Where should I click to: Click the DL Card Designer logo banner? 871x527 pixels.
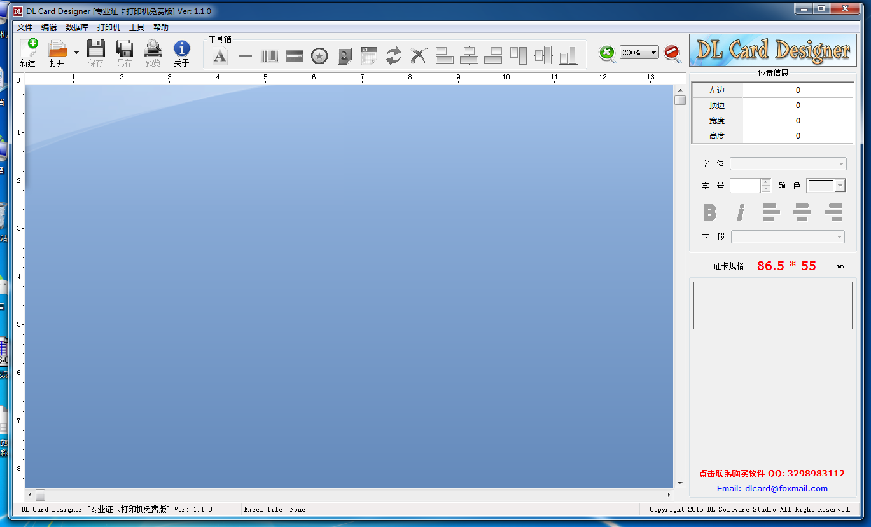(x=773, y=50)
